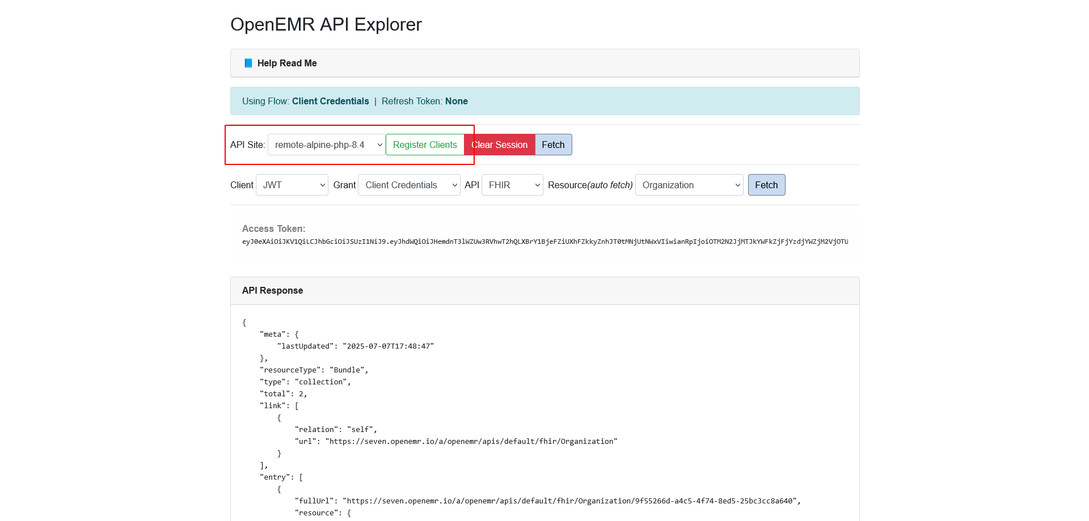Viewport: 1089px width, 521px height.
Task: Open the API dropdown set to FHIR
Action: [512, 185]
